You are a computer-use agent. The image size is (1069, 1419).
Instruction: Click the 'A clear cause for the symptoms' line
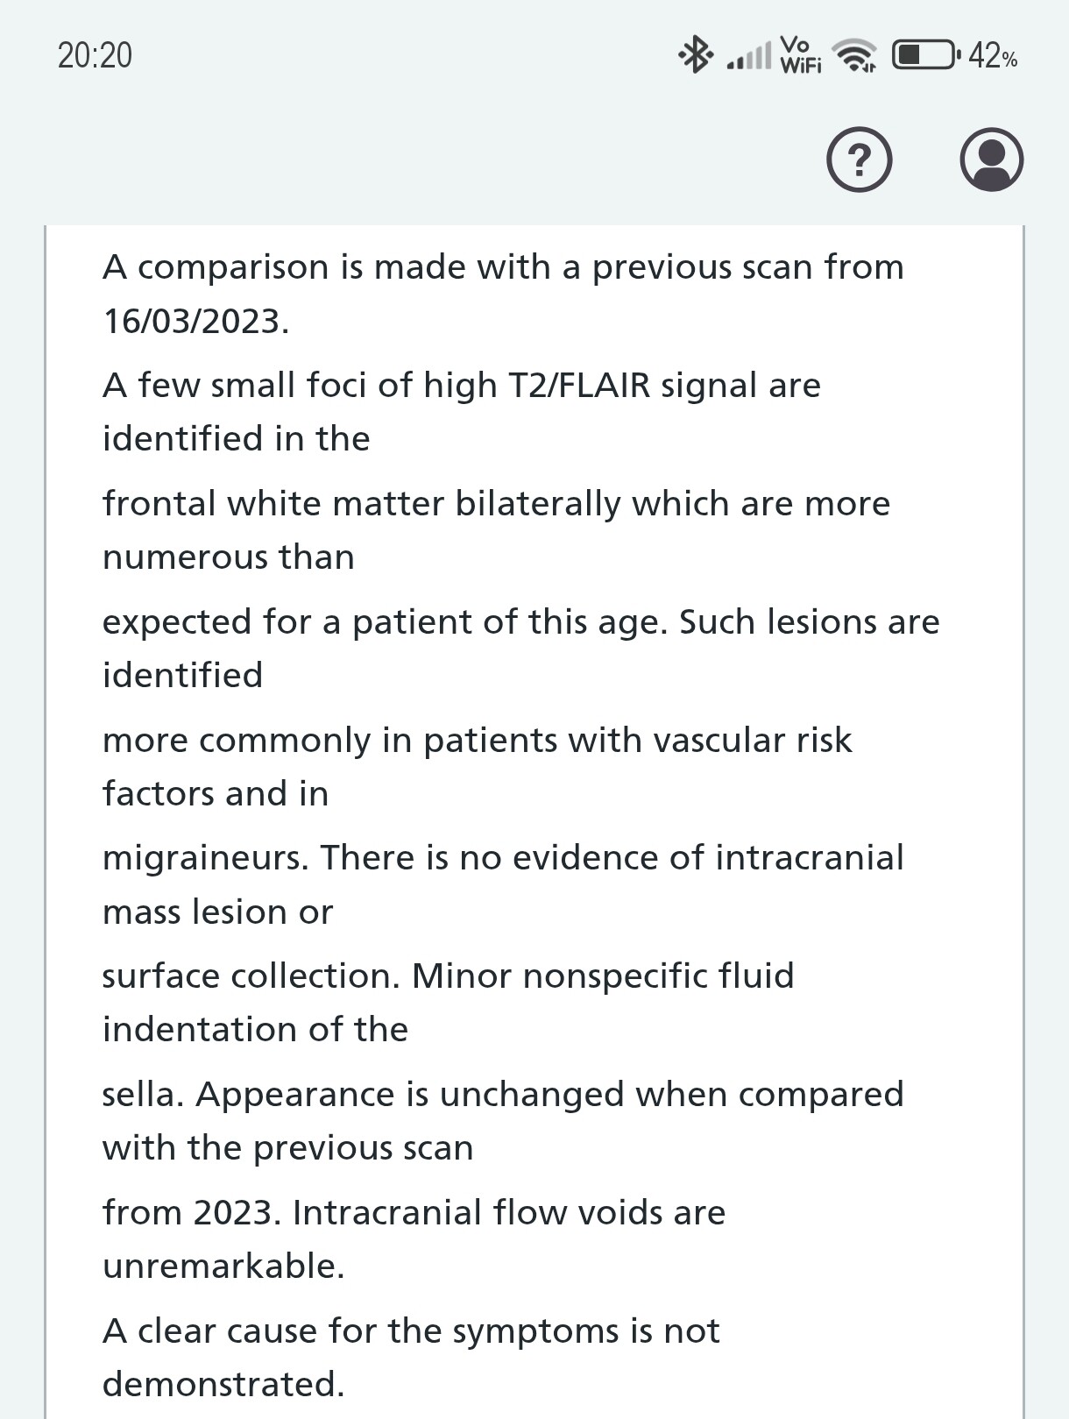(x=410, y=1331)
